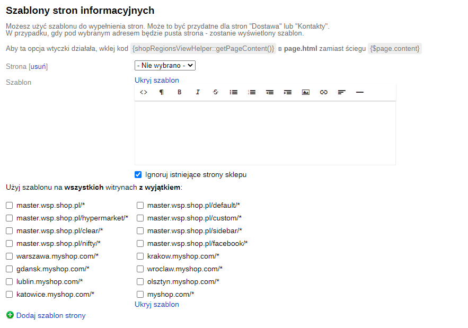Insert a horizontal rule line
Viewport: 468px width, 328px height.
tap(360, 92)
